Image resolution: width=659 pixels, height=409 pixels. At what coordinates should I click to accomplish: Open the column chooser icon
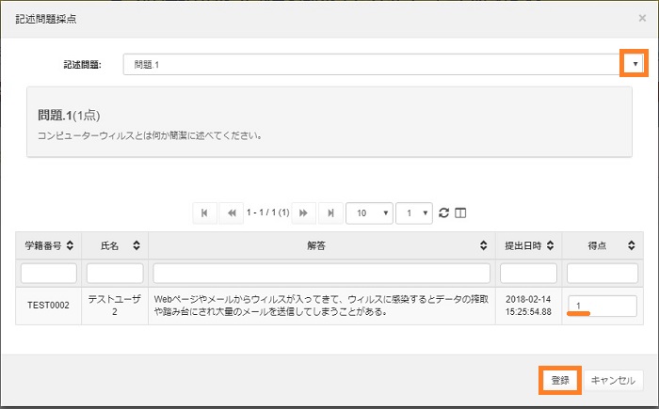click(x=460, y=213)
